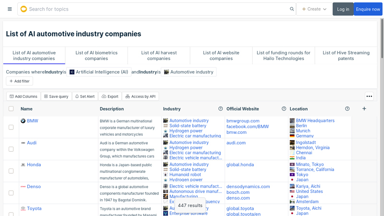Open Torrance, California location link
This screenshot has height=216, width=384.
point(315,169)
